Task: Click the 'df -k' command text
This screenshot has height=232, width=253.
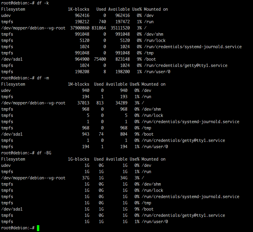Action: (x=43, y=3)
